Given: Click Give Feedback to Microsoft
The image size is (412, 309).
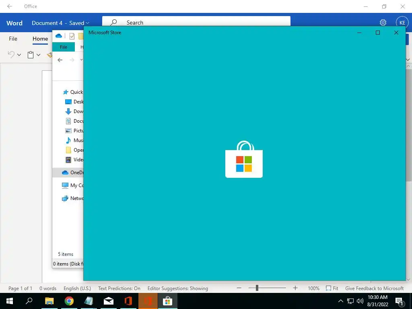Looking at the screenshot, I should pyautogui.click(x=375, y=288).
